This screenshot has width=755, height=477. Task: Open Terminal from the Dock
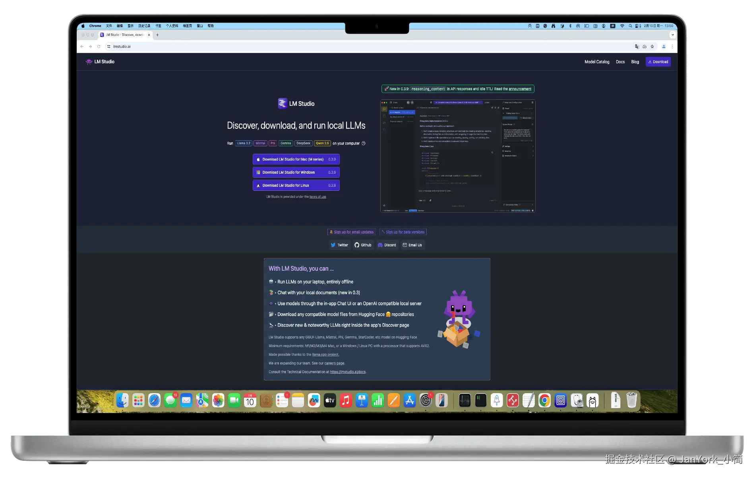tap(481, 400)
